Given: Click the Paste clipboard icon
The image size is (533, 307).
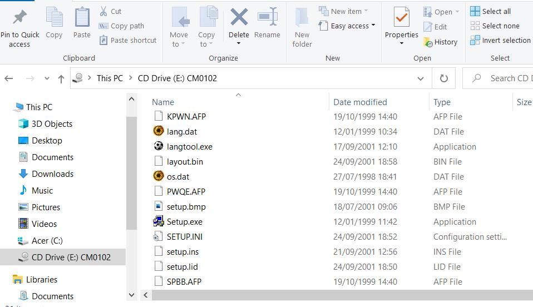Looking at the screenshot, I should coord(82,17).
